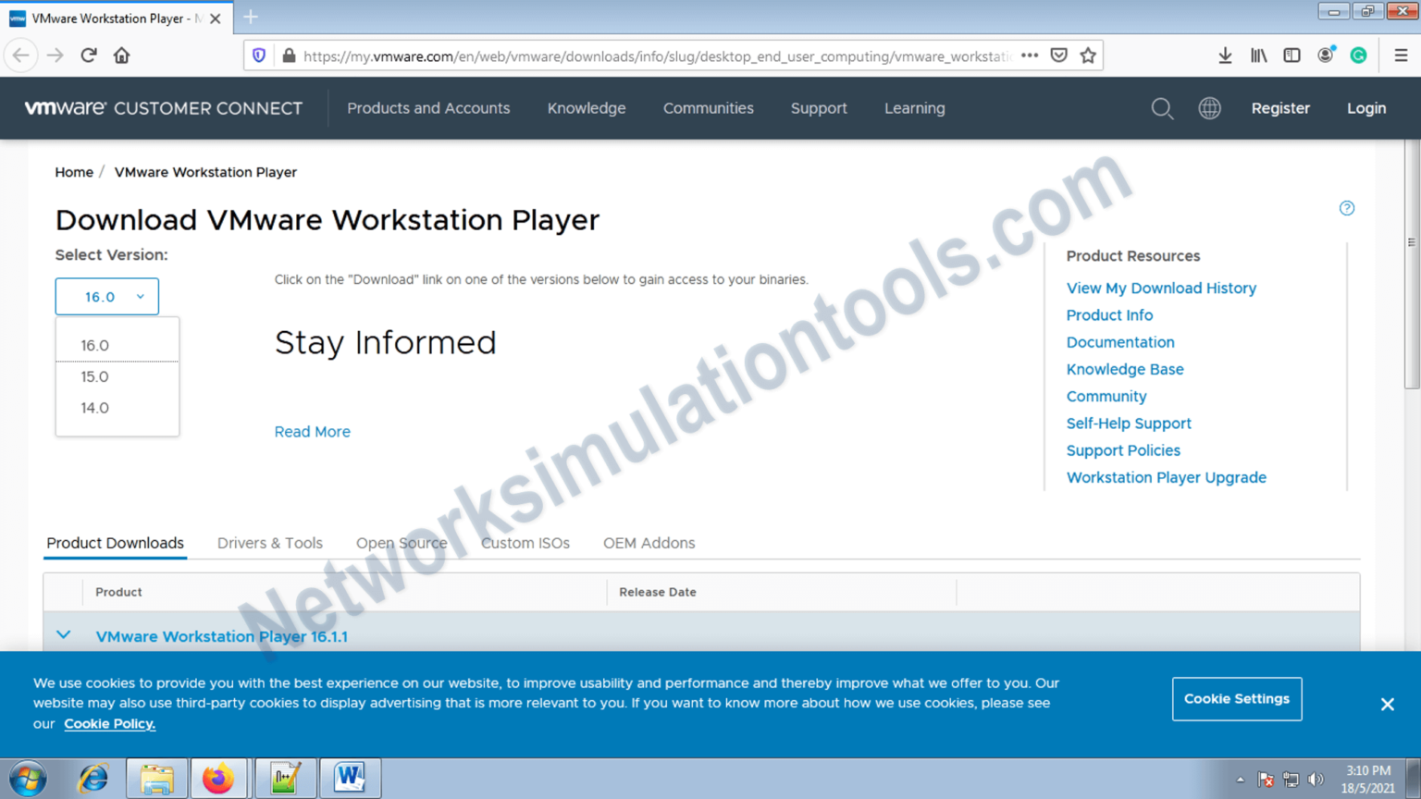Click the search icon in the navigation bar
This screenshot has height=799, width=1421.
coord(1163,108)
